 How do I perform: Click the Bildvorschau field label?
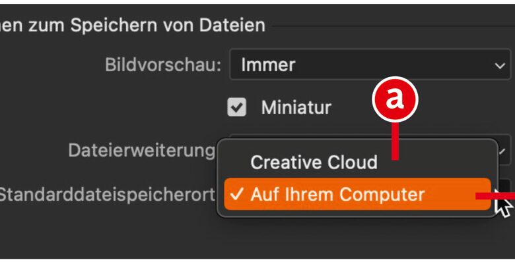[x=163, y=65]
